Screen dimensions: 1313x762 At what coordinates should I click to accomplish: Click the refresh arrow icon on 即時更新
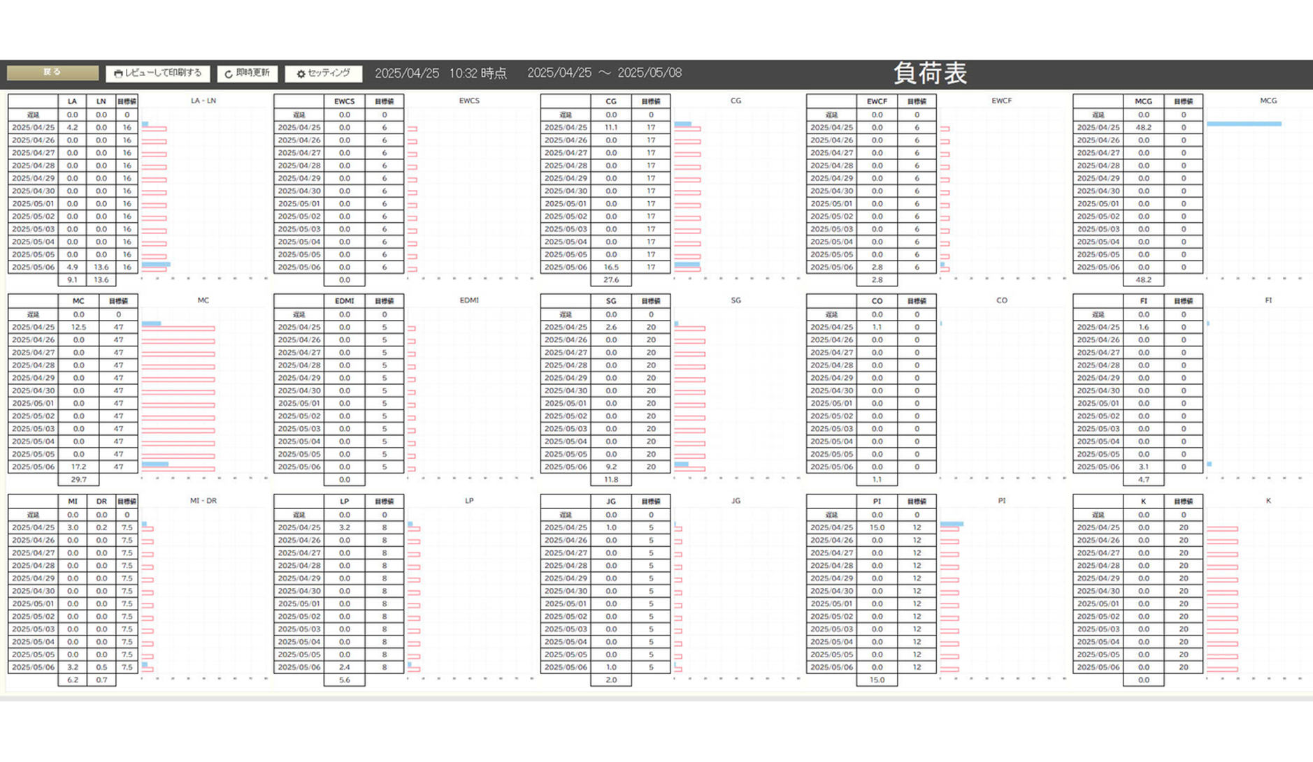click(x=229, y=74)
